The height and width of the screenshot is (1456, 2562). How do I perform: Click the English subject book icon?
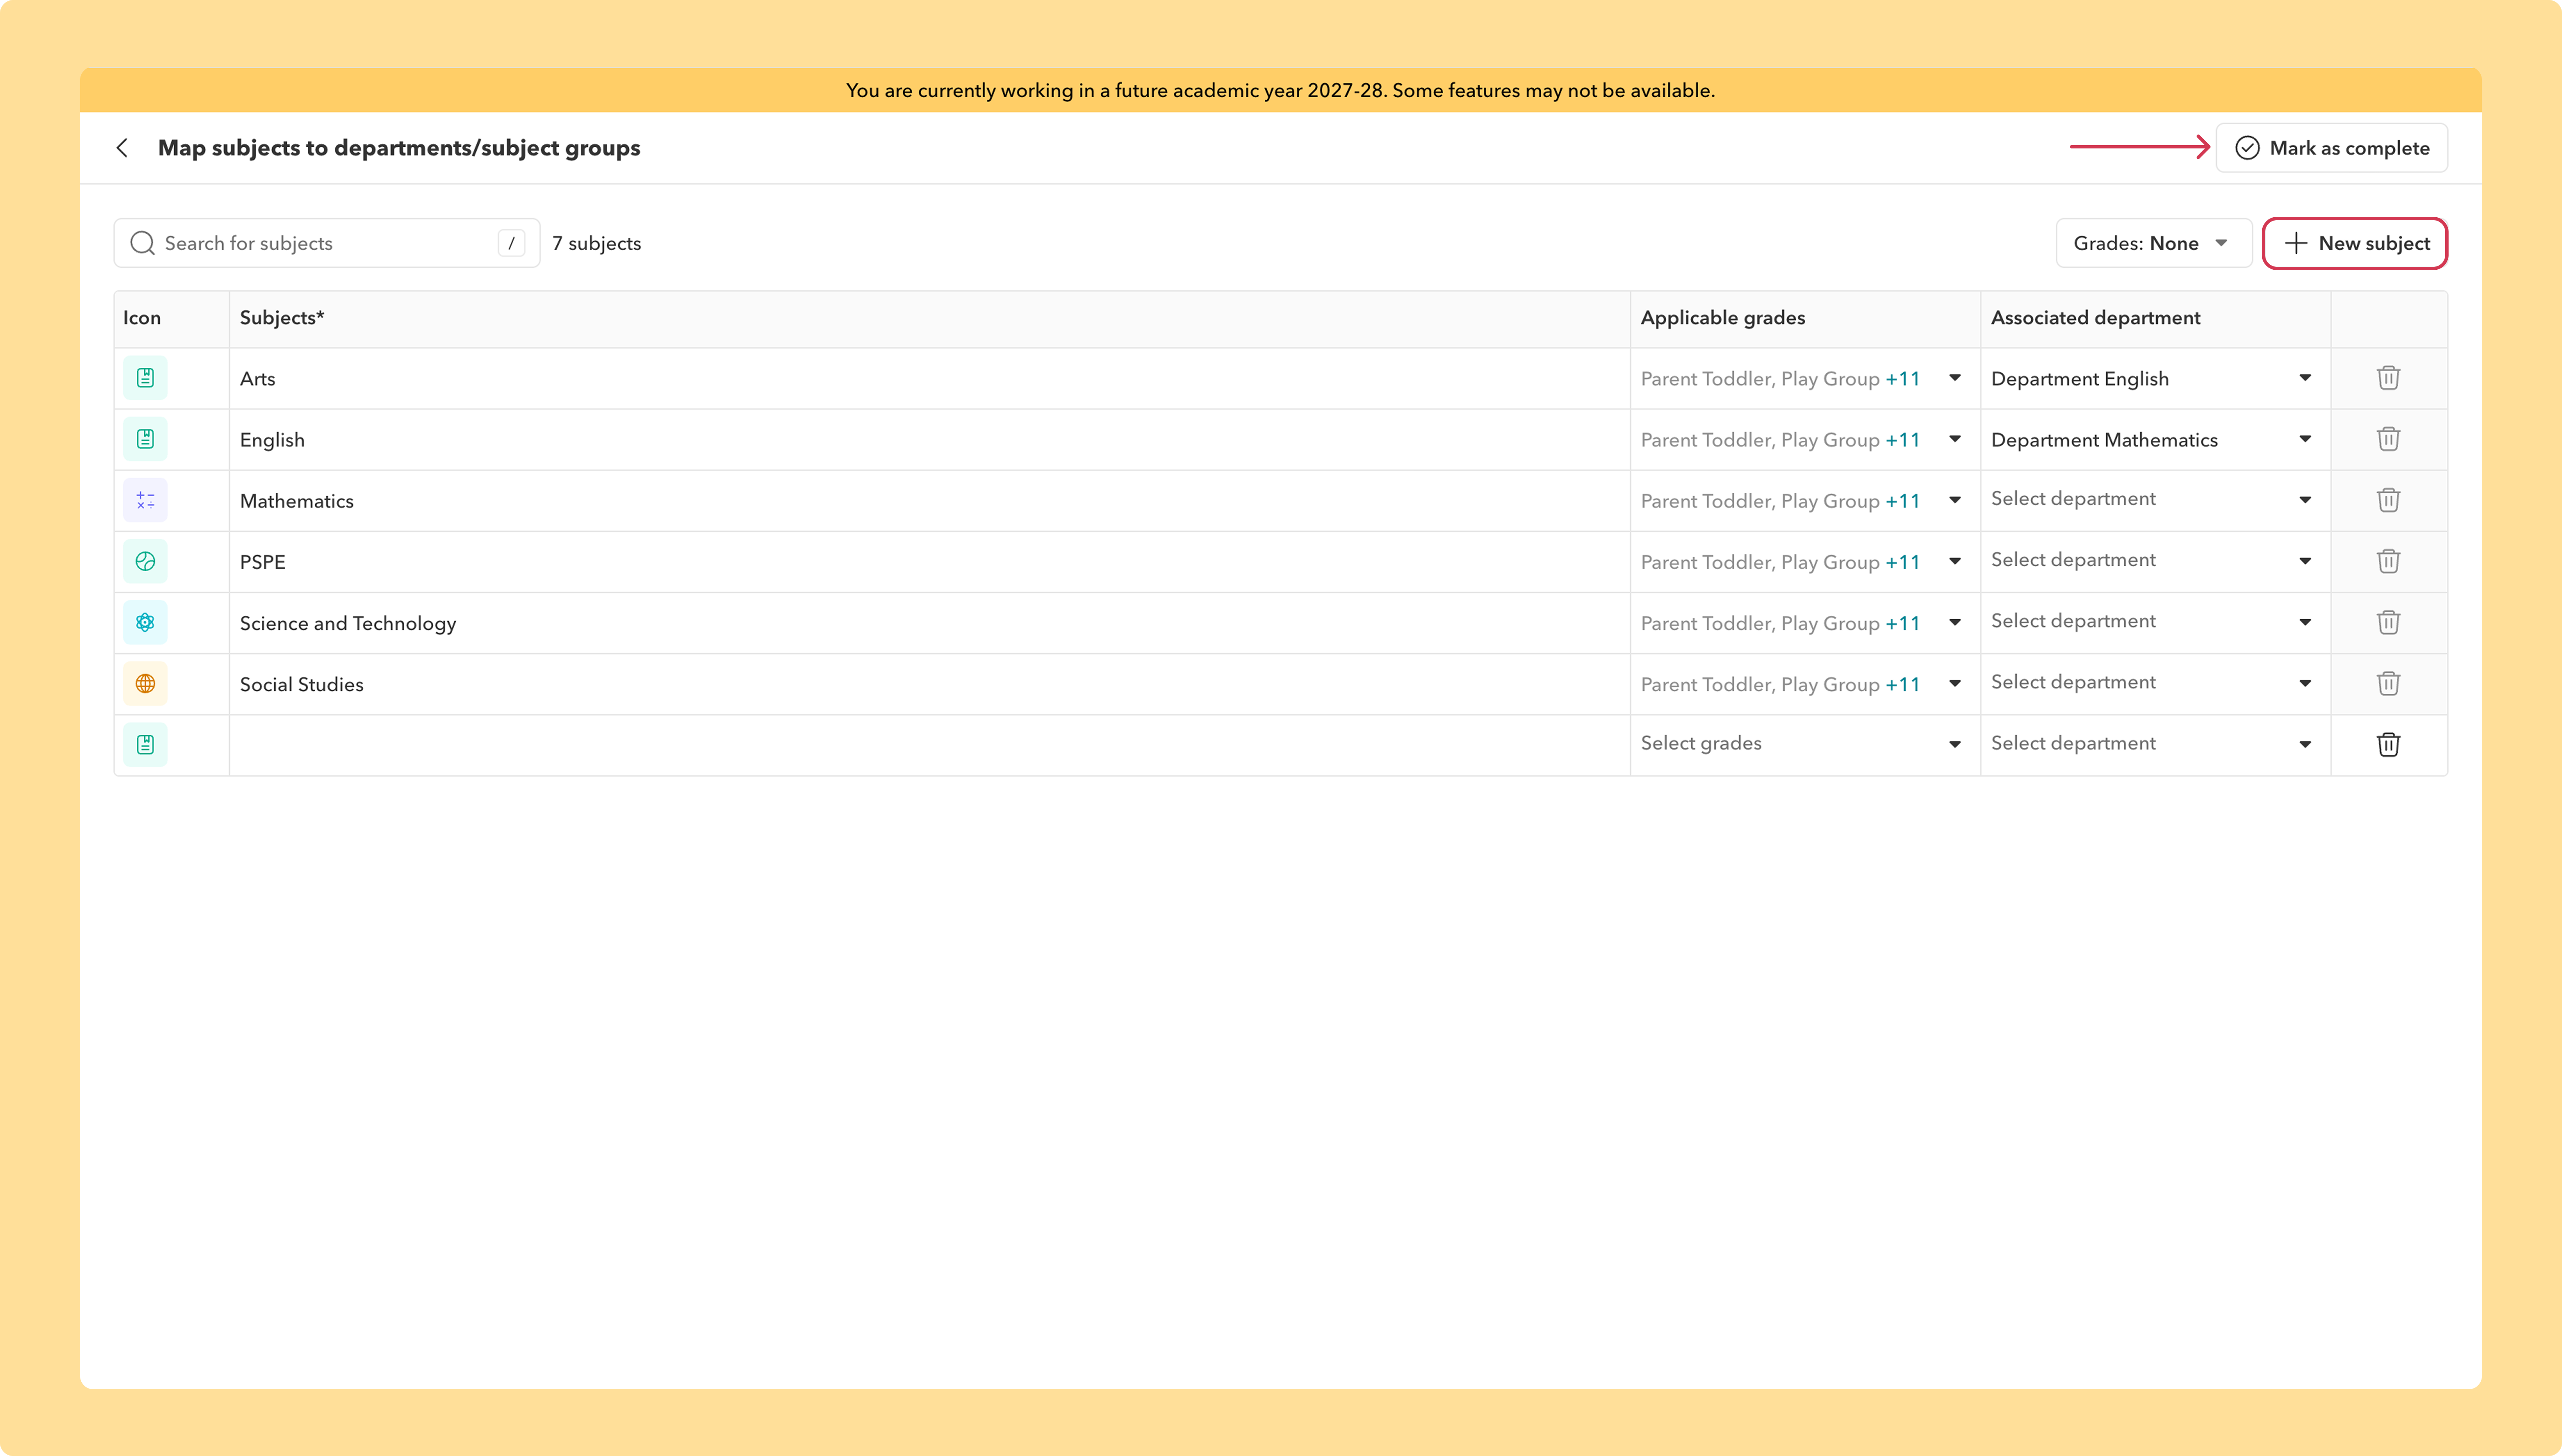click(145, 439)
